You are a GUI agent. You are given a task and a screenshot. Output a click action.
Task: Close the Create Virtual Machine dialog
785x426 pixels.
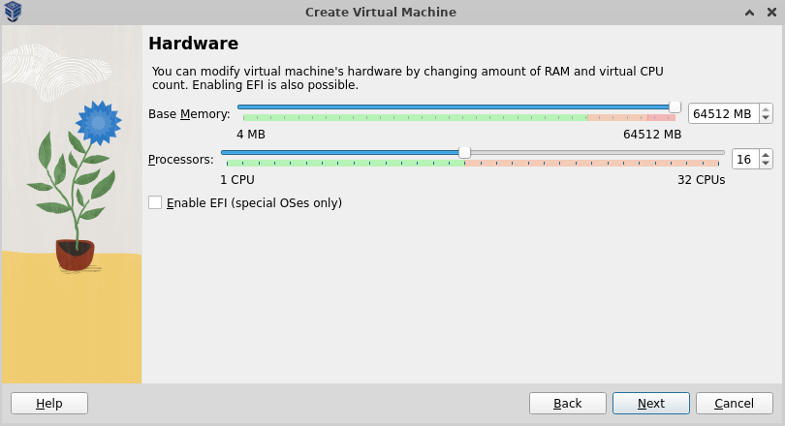(x=769, y=12)
